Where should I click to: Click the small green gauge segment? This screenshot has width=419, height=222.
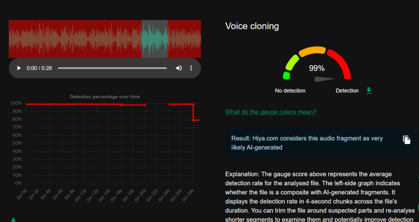(286, 75)
